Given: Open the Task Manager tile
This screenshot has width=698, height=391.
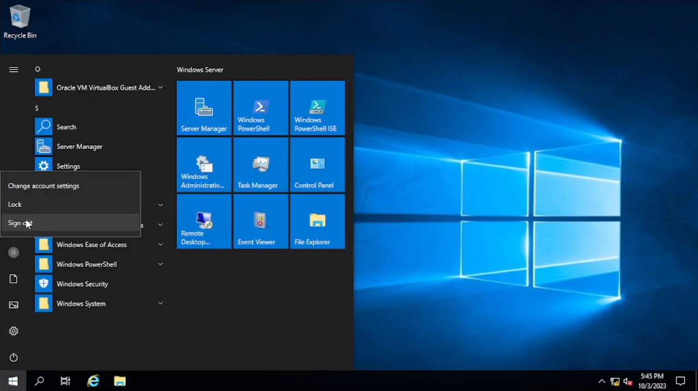Looking at the screenshot, I should pos(260,165).
